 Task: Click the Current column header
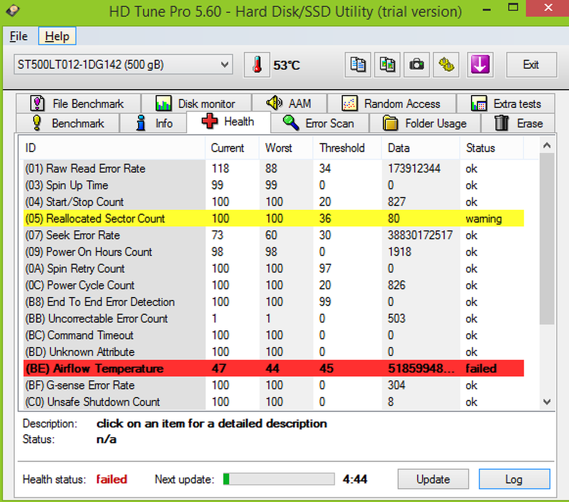click(x=232, y=148)
